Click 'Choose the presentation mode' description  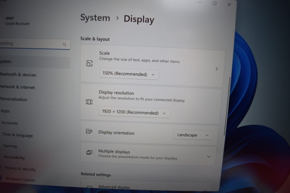tap(138, 157)
